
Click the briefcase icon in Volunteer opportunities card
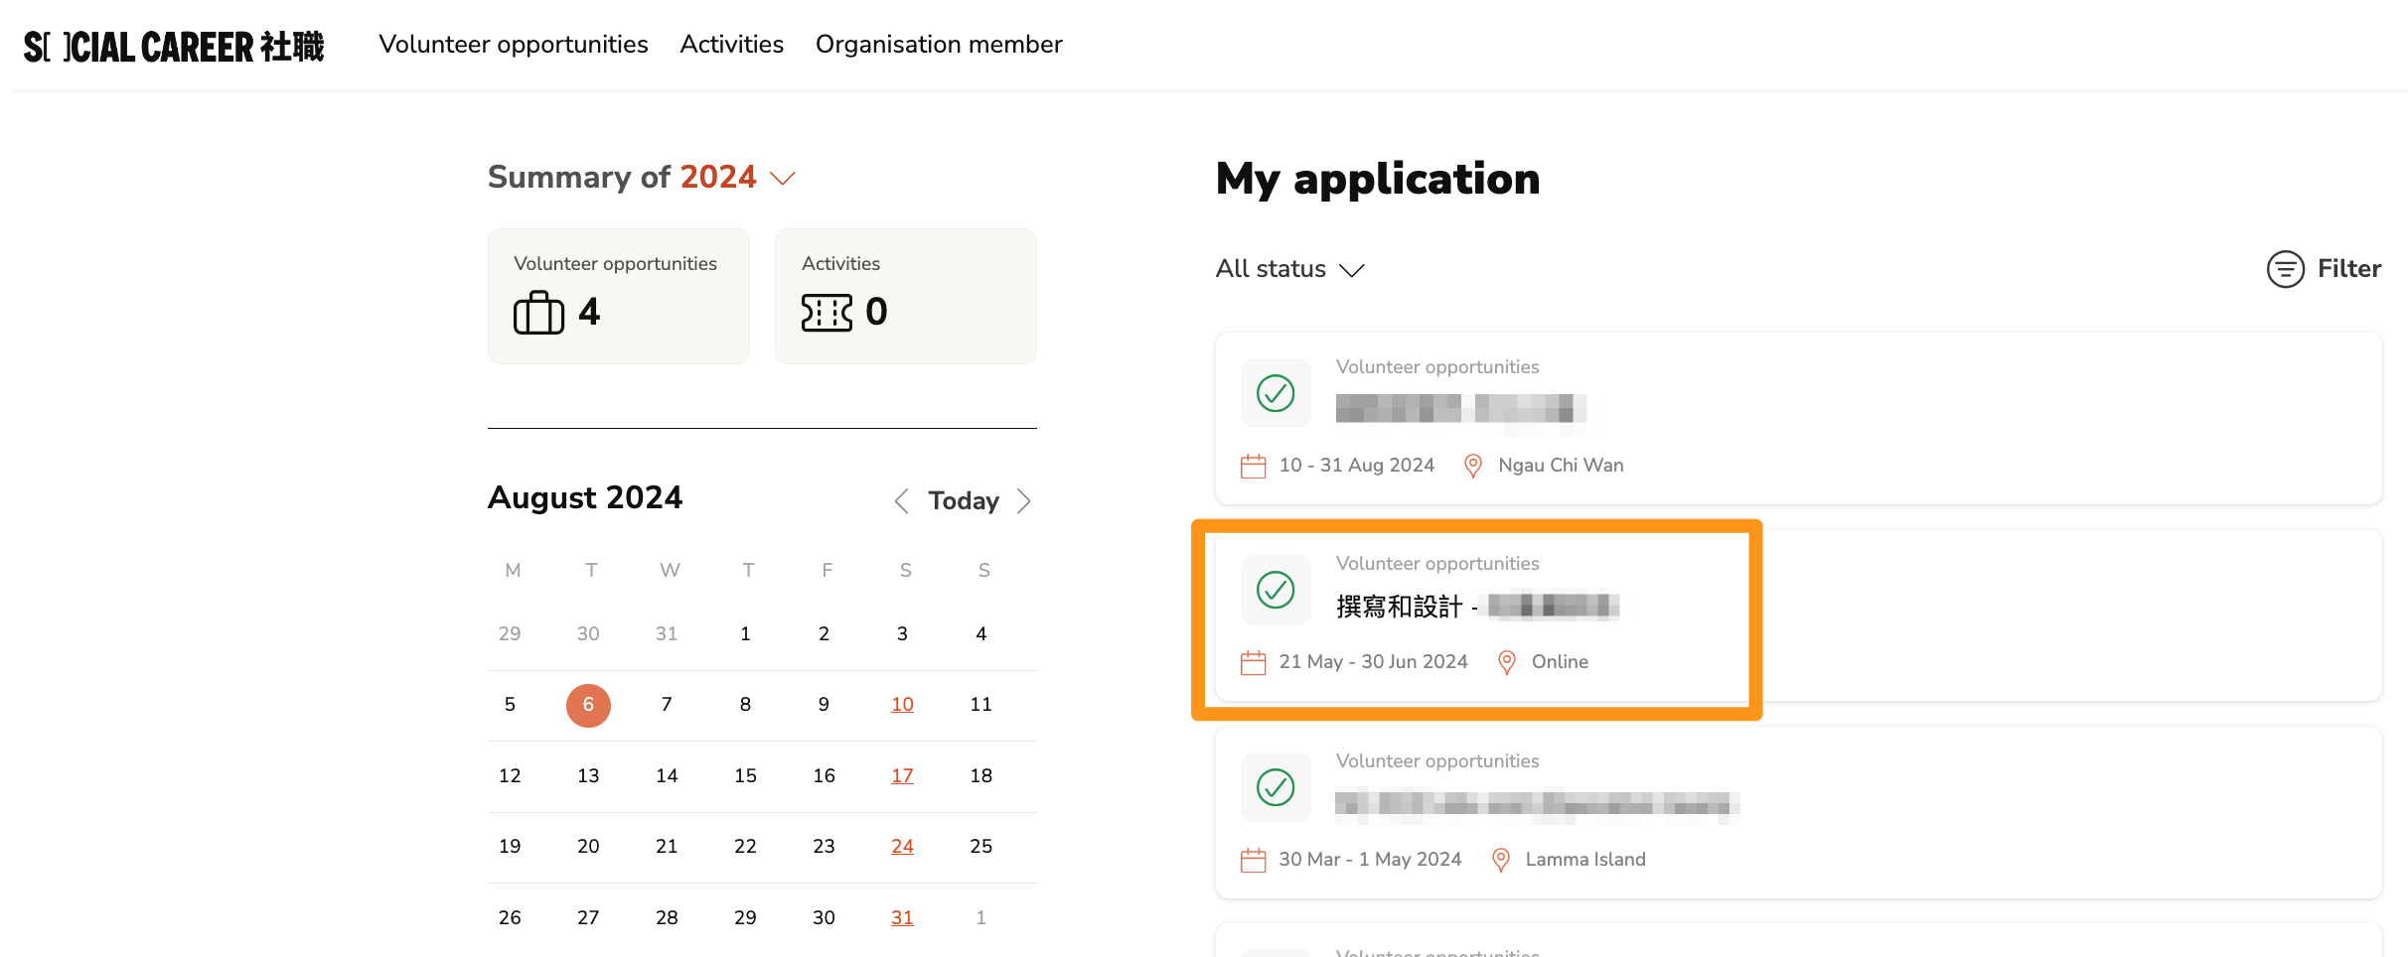538,313
